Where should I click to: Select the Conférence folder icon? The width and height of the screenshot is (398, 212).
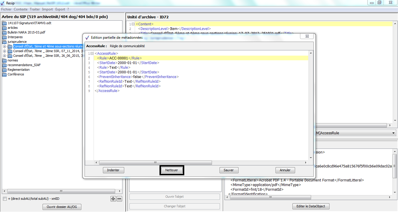pyautogui.click(x=4, y=75)
